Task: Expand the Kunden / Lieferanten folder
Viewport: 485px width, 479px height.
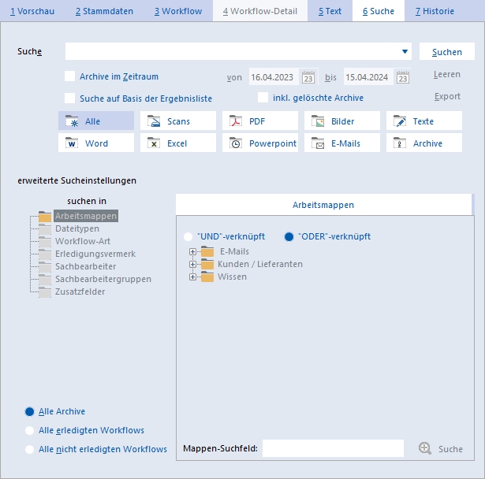Action: coord(192,264)
